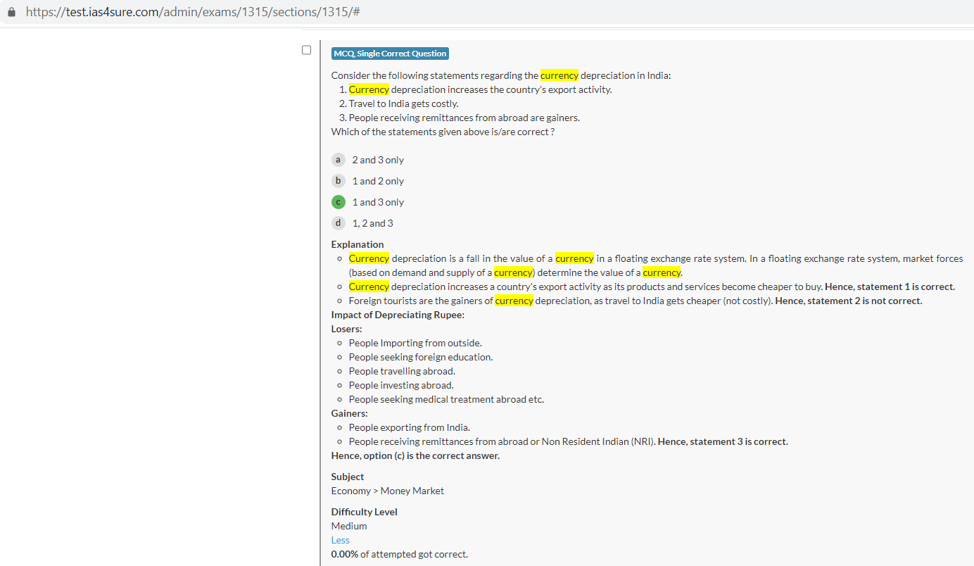Select option b circle icon

tap(339, 181)
